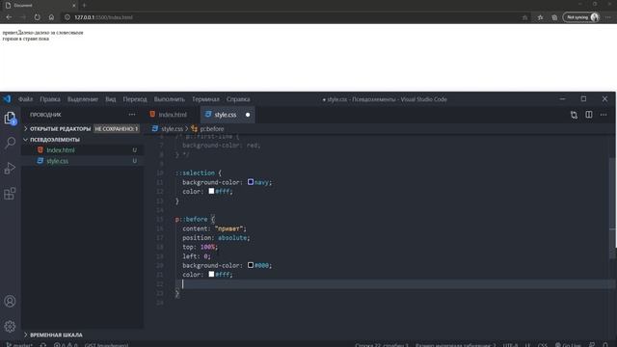Click the sync changes icon in status bar
This screenshot has width=617, height=347.
(x=43, y=345)
